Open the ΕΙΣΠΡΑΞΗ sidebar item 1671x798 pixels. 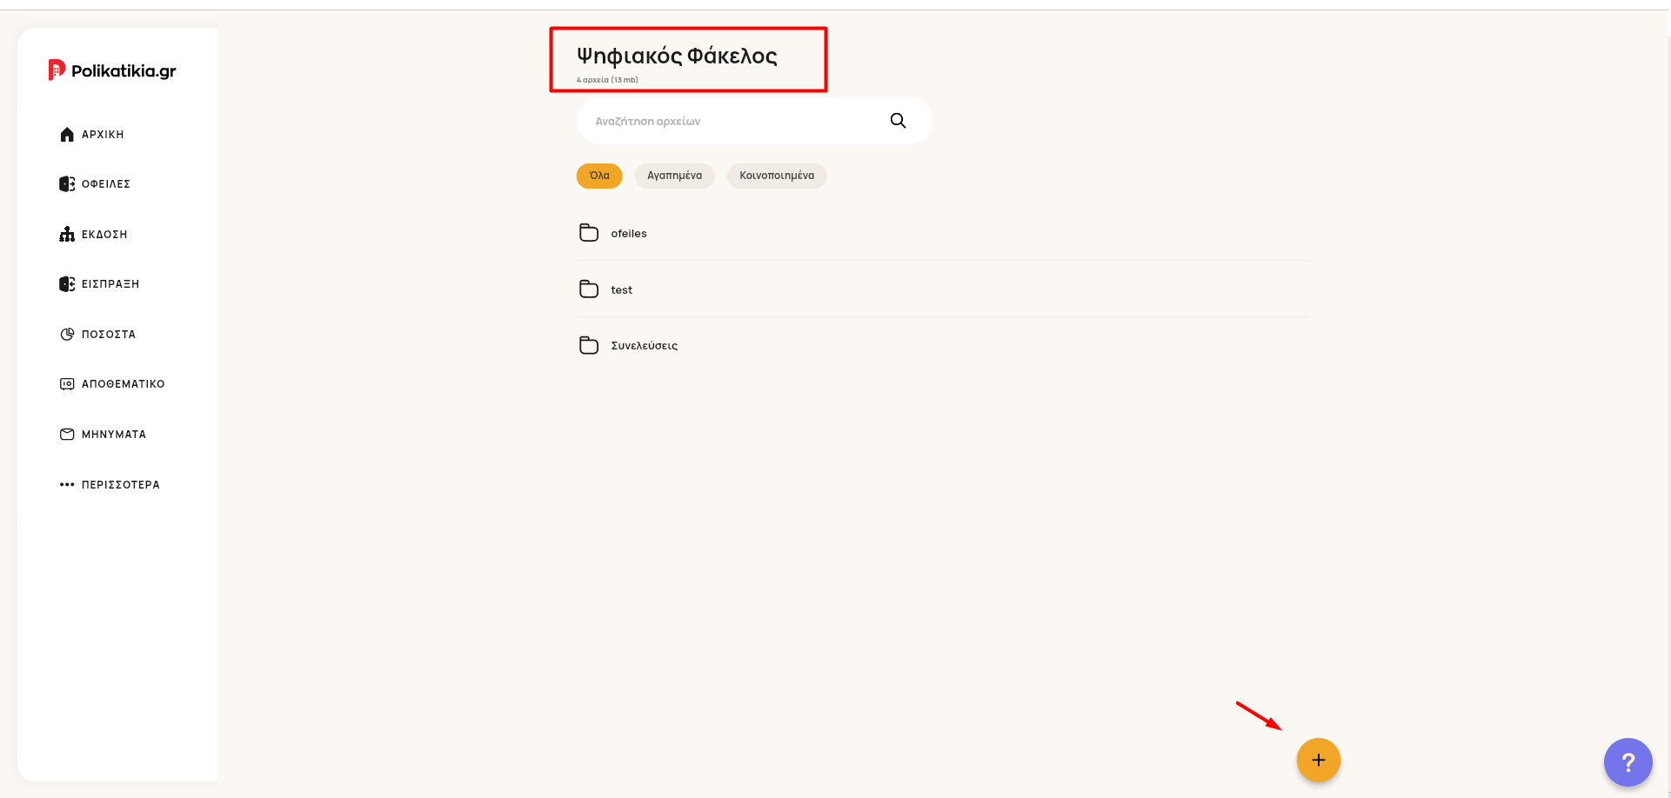tap(99, 284)
